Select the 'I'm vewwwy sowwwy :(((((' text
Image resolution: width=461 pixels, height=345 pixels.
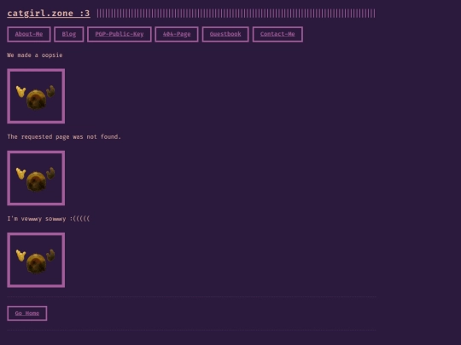tap(49, 219)
